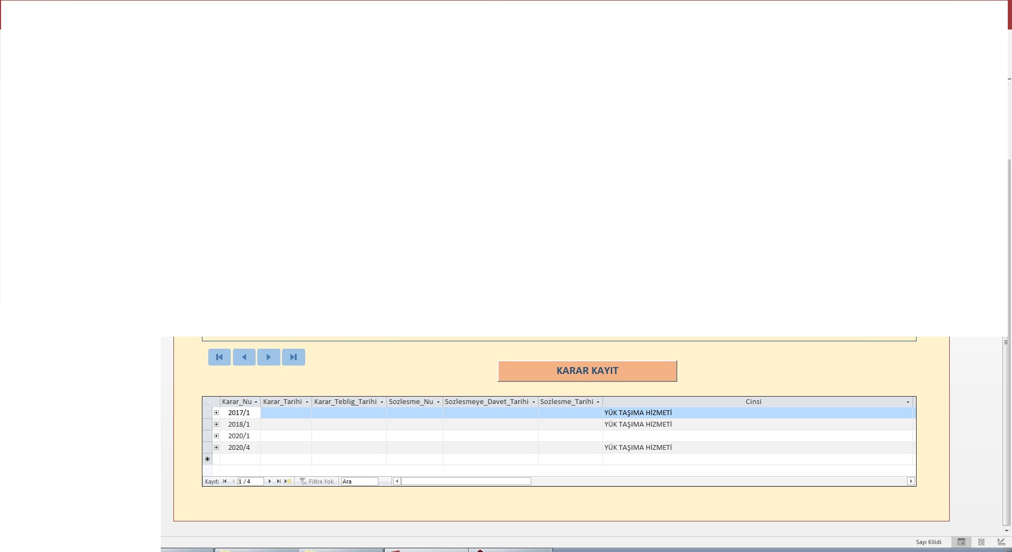Screen dimensions: 1012x552
Task: Expand the 2018/1 record subdatasheet
Action: 216,425
